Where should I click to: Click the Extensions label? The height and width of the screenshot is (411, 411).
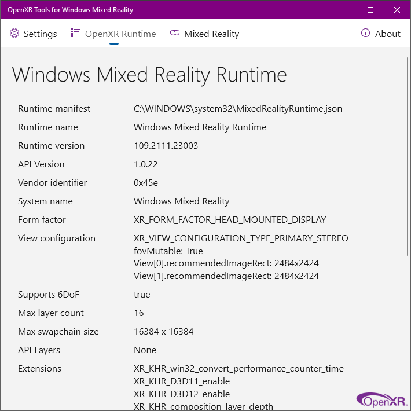click(39, 369)
